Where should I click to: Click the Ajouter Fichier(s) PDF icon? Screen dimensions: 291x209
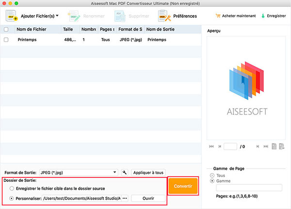point(12,16)
